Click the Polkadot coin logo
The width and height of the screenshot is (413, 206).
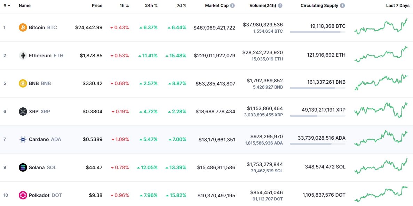23,195
